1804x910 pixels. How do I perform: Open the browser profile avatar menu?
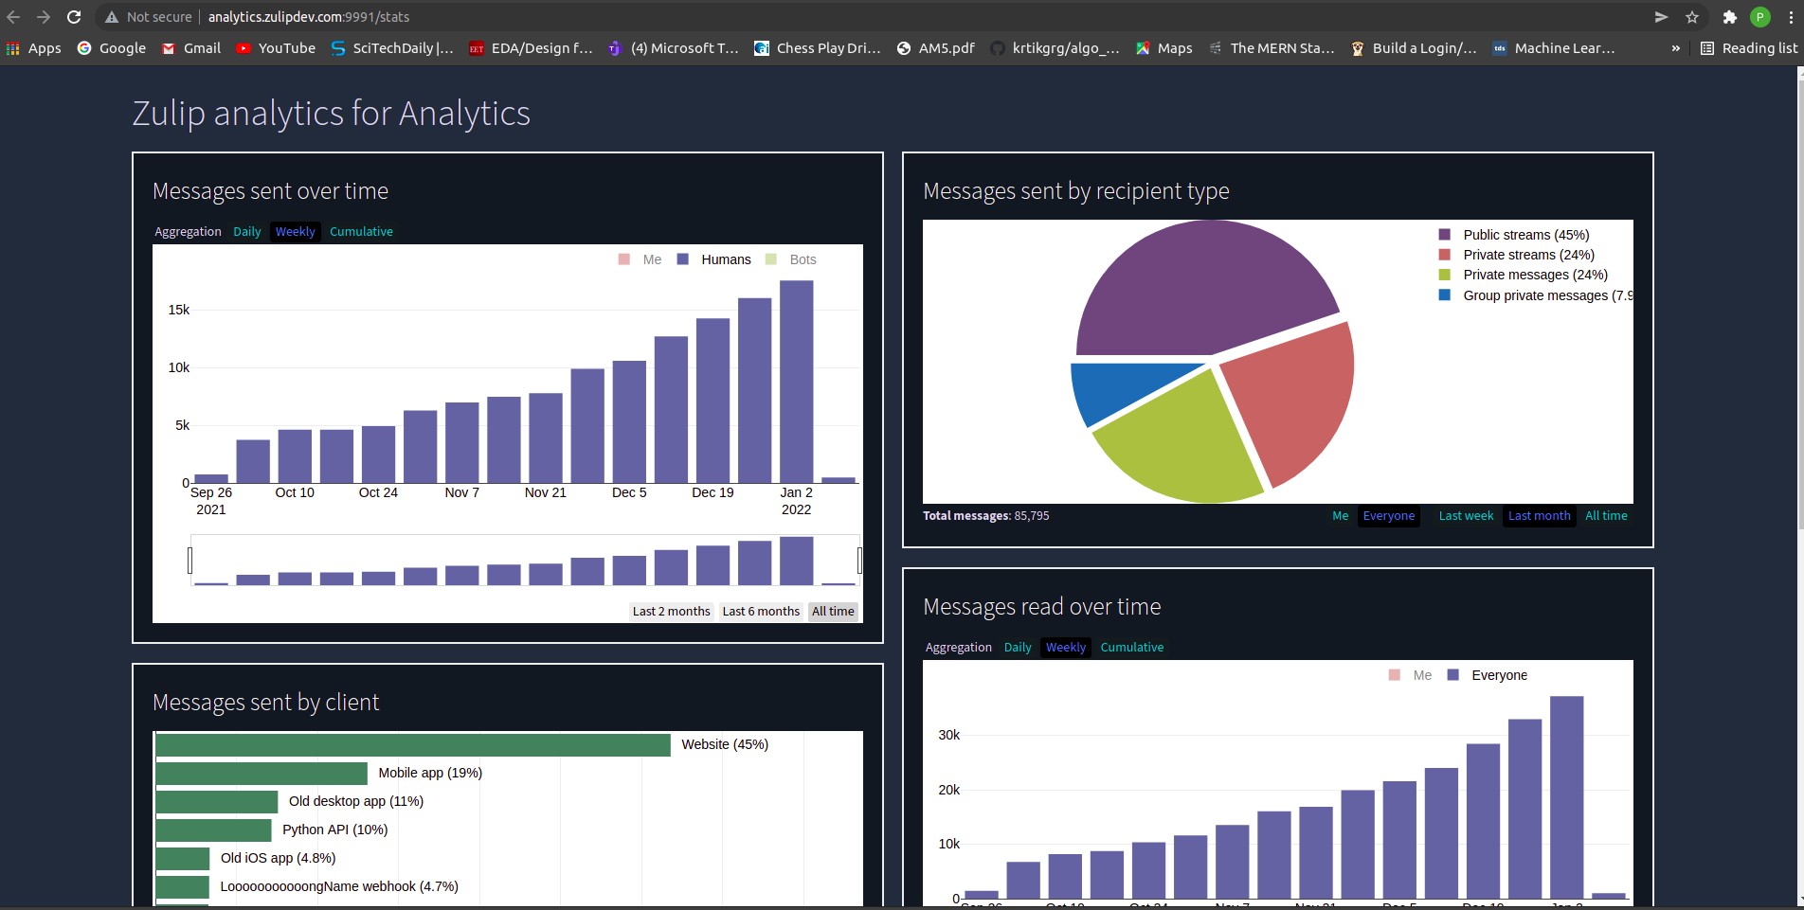[1761, 16]
